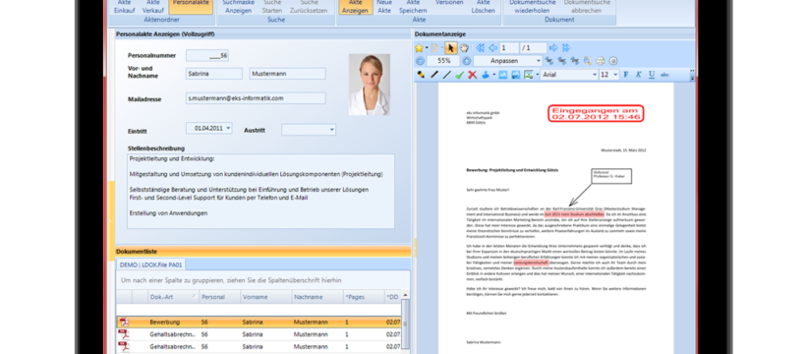Jump to last page with double-right arrows
The height and width of the screenshot is (354, 806).
point(566,48)
